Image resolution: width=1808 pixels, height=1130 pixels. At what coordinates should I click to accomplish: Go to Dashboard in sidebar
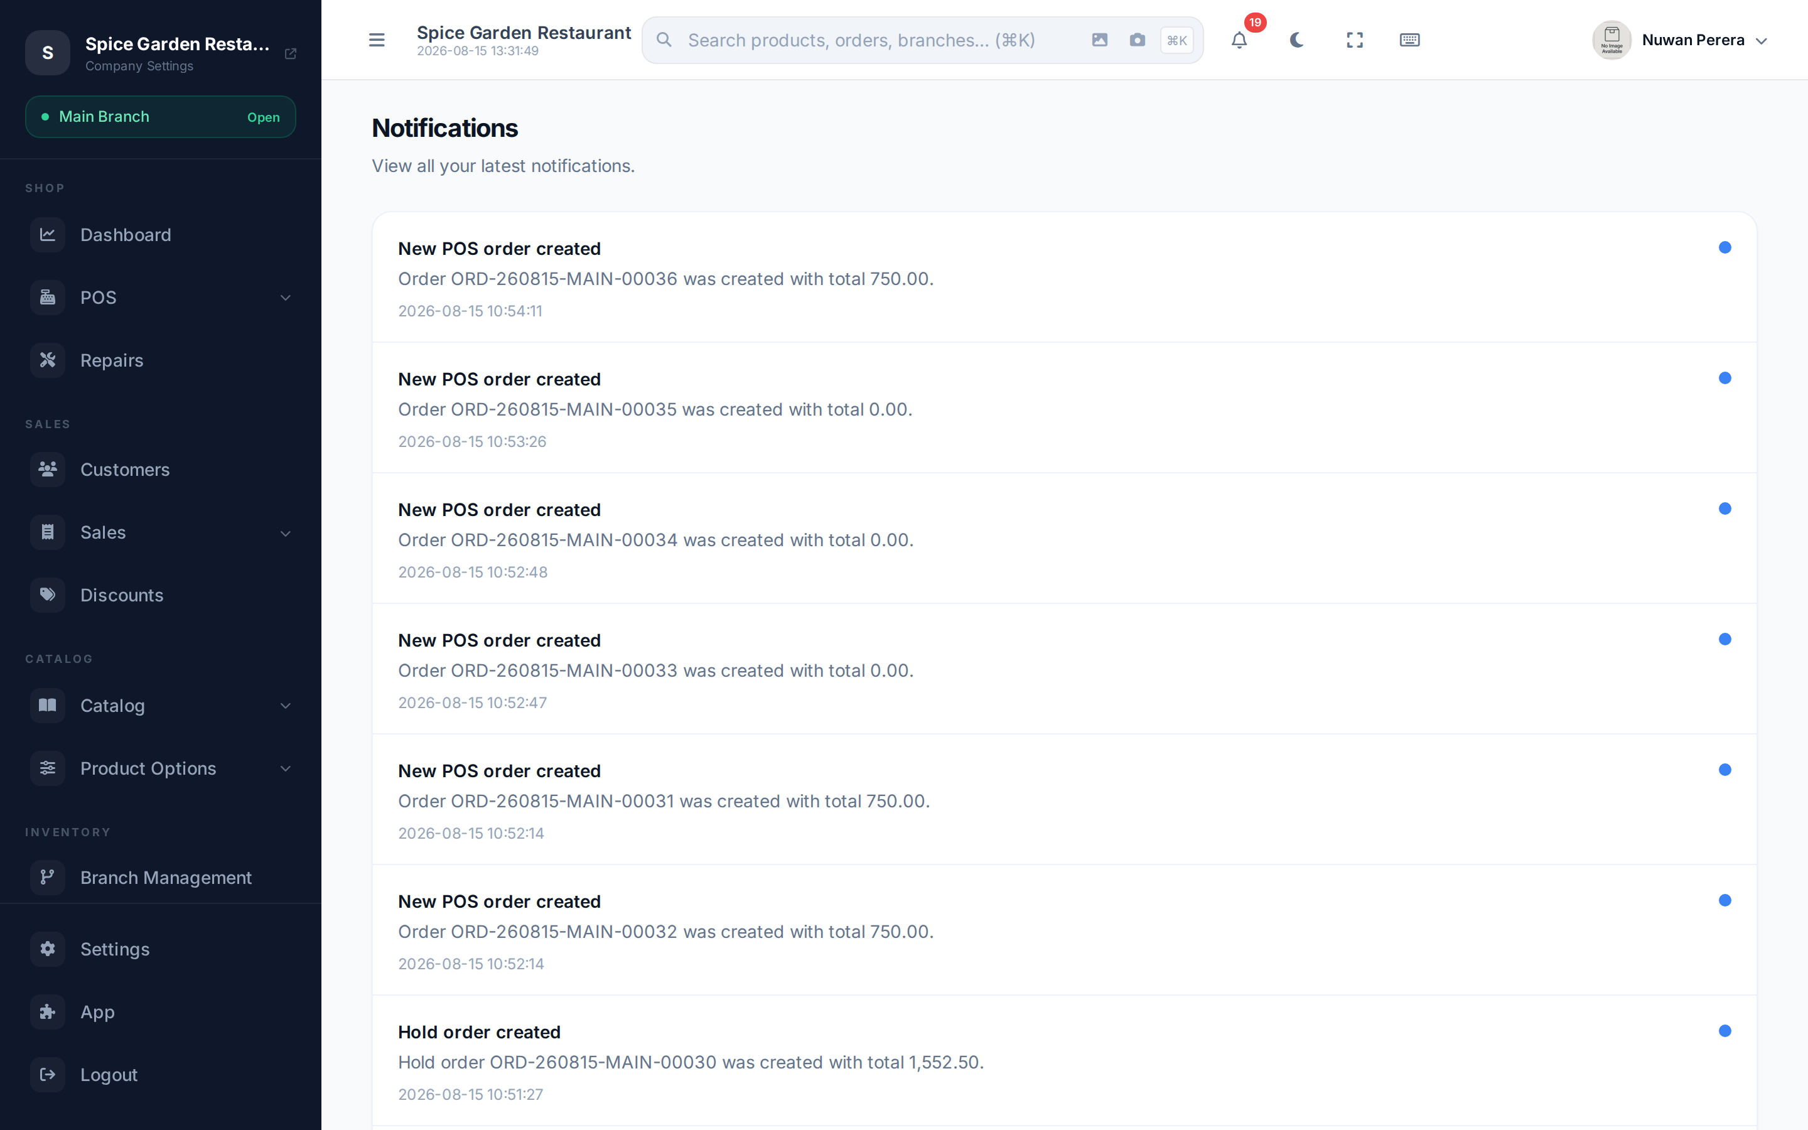(x=161, y=235)
